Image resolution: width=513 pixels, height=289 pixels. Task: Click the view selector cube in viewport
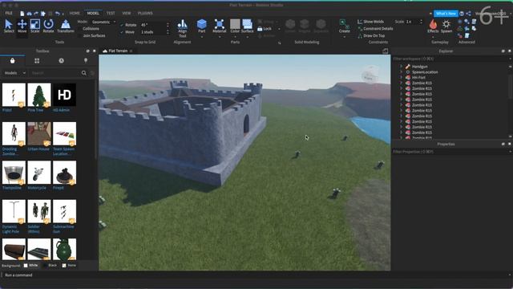pyautogui.click(x=370, y=74)
